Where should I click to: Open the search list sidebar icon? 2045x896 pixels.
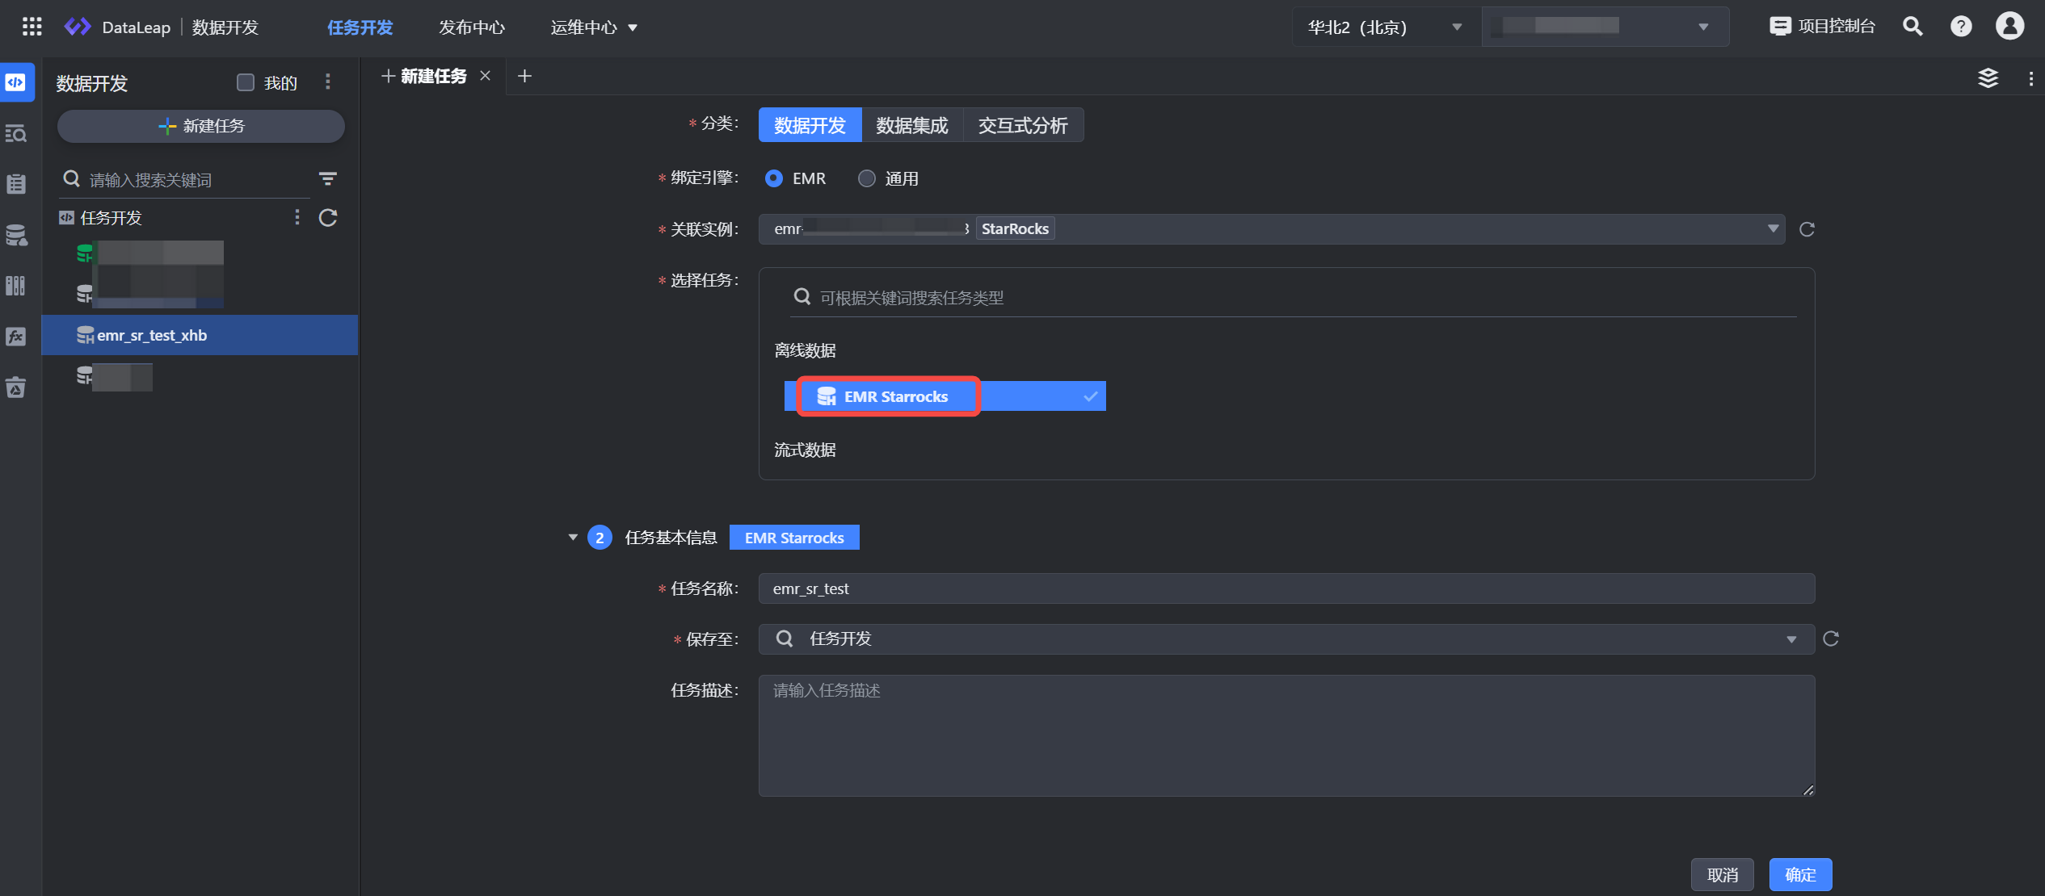(16, 133)
